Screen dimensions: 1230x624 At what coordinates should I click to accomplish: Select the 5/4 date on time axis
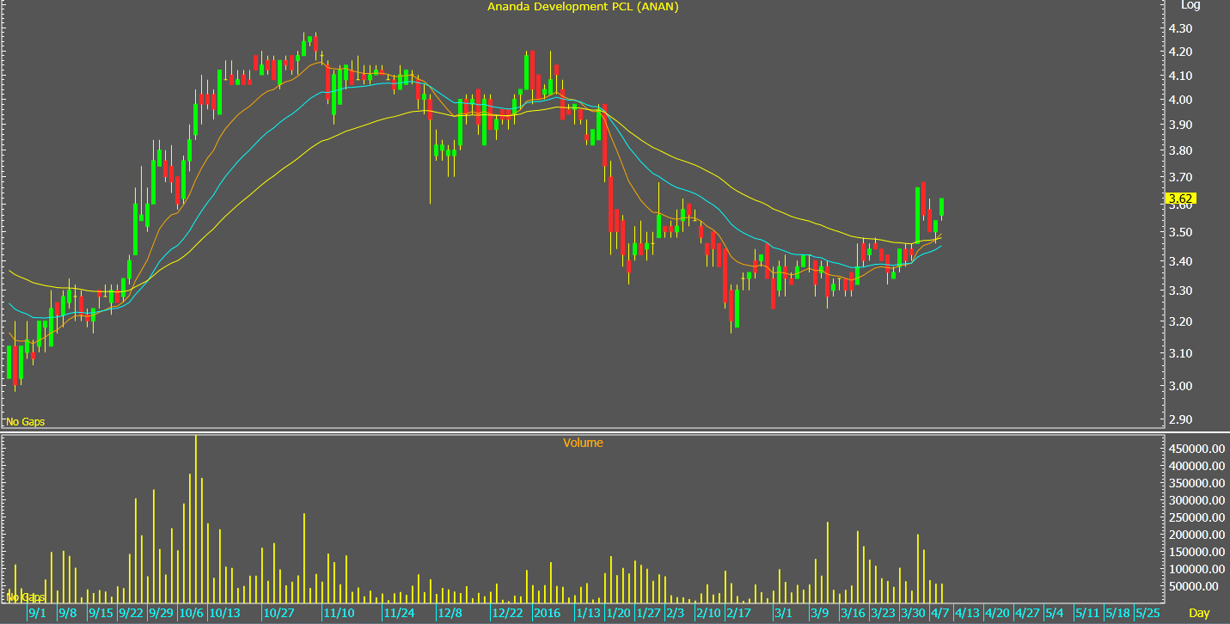click(x=1054, y=614)
